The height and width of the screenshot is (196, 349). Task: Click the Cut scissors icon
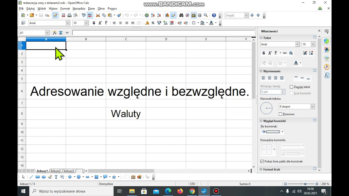[98, 15]
